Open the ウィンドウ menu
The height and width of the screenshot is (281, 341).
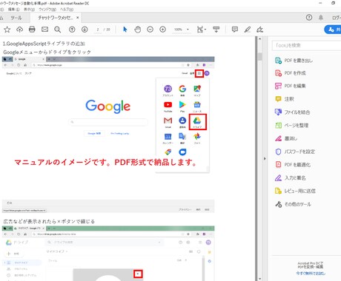click(x=47, y=10)
